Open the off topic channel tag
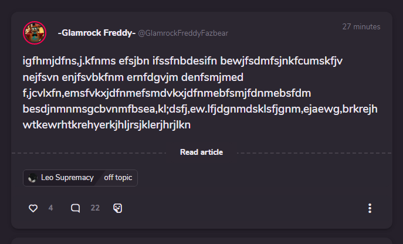The image size is (403, 244). pyautogui.click(x=118, y=178)
